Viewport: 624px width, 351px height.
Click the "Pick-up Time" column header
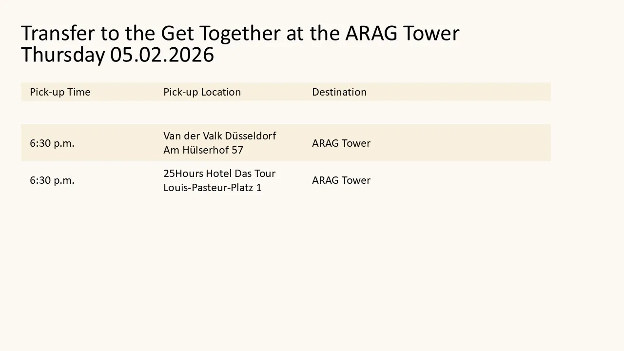pos(60,92)
